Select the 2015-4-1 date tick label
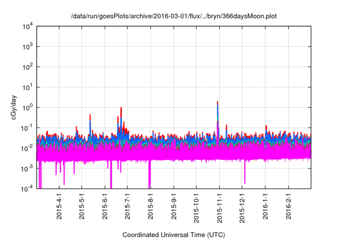Screen dimensions: 343x240 59,207
